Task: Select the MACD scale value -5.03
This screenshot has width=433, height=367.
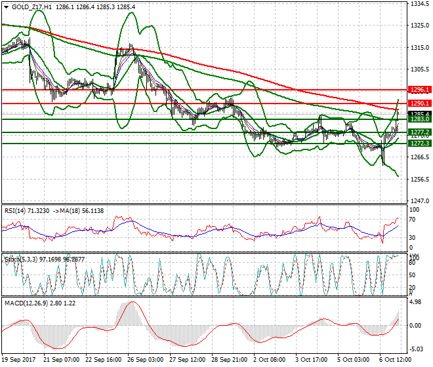Action: 416,349
